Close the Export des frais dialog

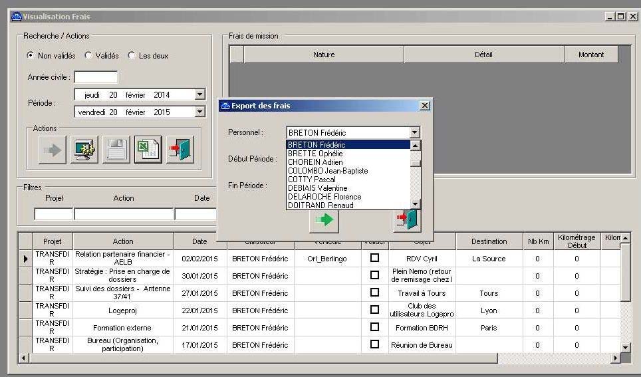pos(425,106)
